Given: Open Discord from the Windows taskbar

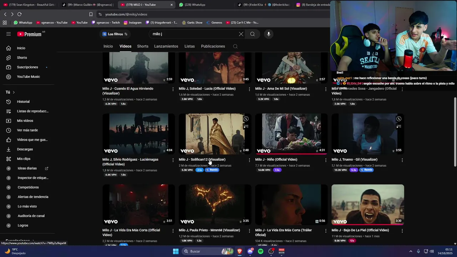Looking at the screenshot, I should click(x=250, y=251).
